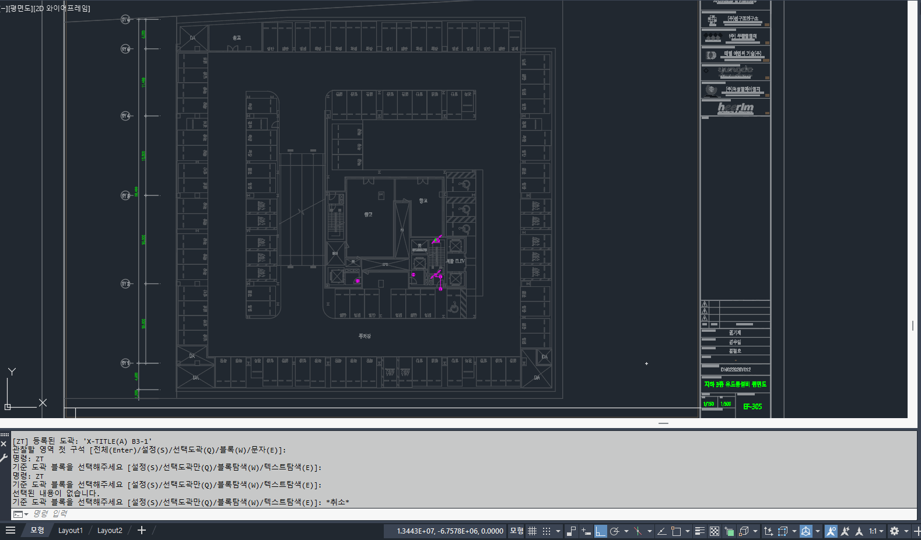This screenshot has width=921, height=540.
Task: Open the layout tabs hamburger menu
Action: 10,531
